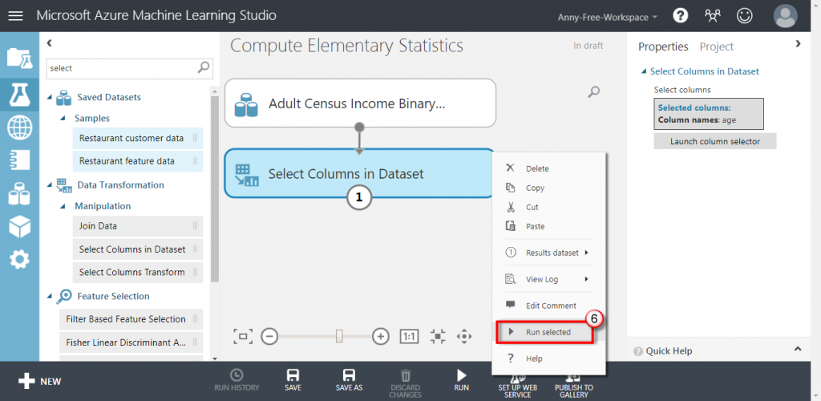The image size is (821, 401).
Task: Click Publish to Gallery
Action: pyautogui.click(x=574, y=387)
